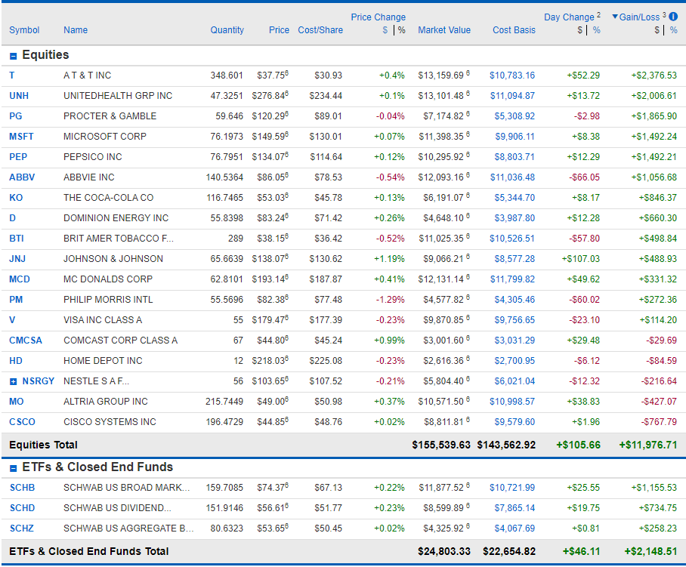This screenshot has height=567, width=686.
Task: Sort by Day Change header
Action: point(569,17)
